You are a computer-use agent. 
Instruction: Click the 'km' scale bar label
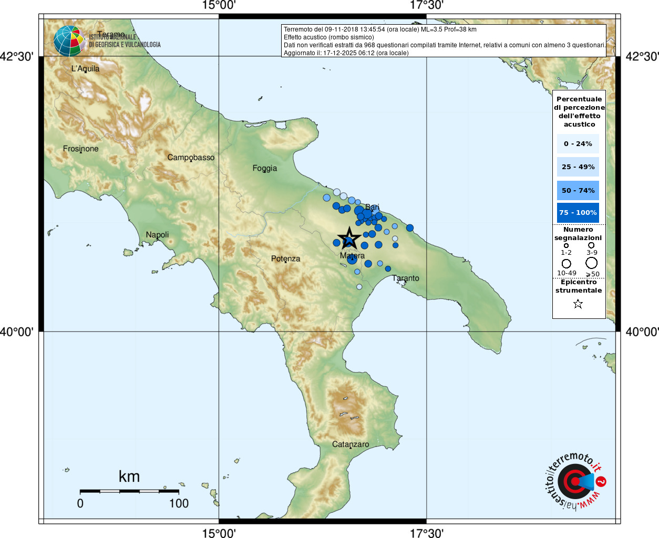(129, 477)
